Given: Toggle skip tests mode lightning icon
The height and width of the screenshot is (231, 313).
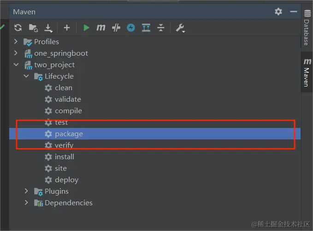Looking at the screenshot, I should (131, 28).
